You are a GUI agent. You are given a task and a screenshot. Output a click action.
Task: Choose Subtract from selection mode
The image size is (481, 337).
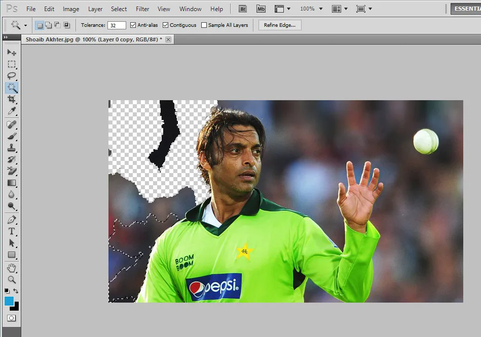[57, 25]
